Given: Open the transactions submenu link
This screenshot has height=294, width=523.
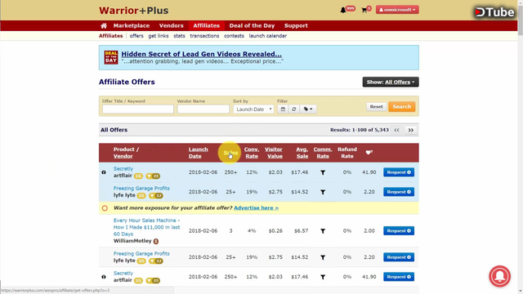Looking at the screenshot, I should click(204, 36).
